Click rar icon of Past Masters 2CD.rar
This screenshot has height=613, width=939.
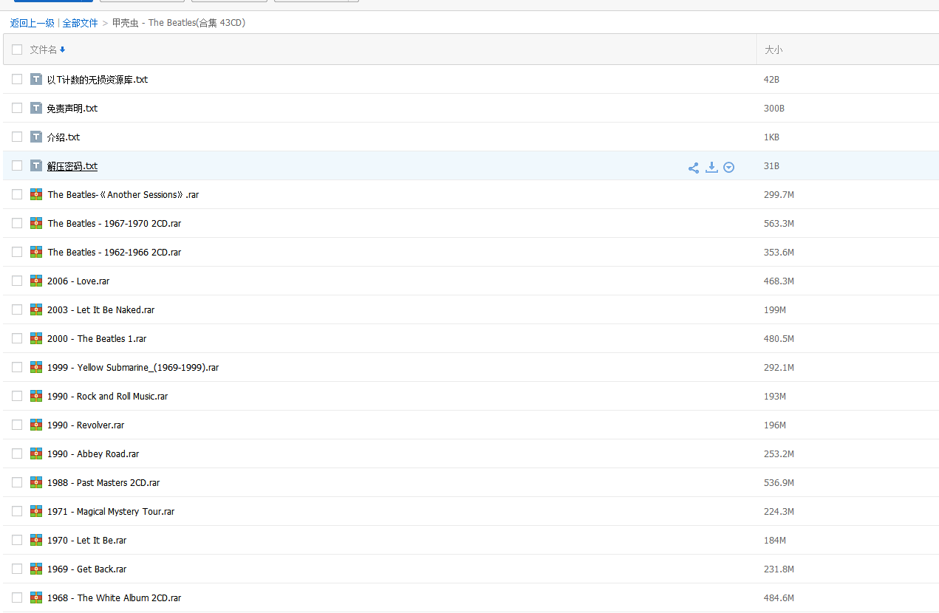click(x=36, y=482)
